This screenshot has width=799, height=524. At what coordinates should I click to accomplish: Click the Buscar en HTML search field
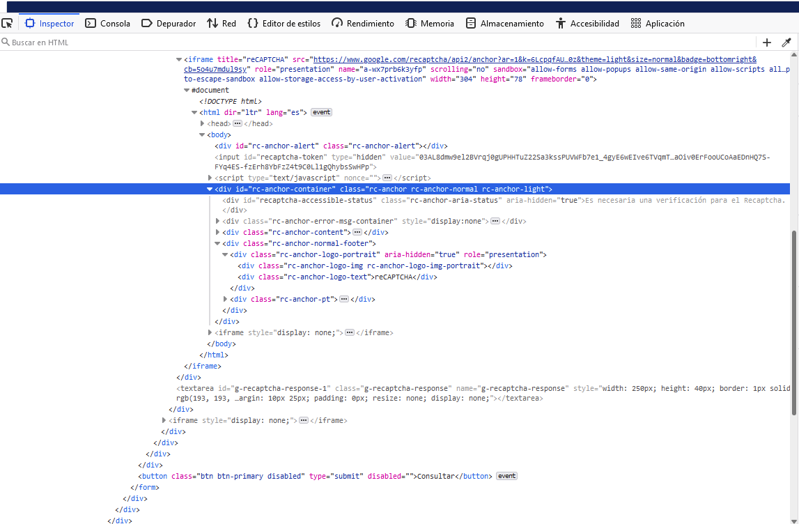tap(376, 43)
